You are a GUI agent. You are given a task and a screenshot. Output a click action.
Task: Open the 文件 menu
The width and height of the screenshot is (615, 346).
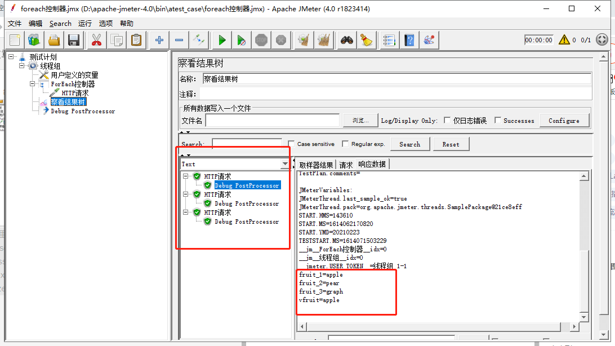(15, 24)
